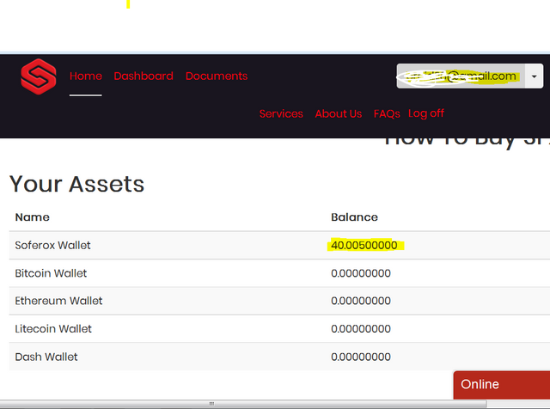Visit the About Us page

[x=338, y=113]
